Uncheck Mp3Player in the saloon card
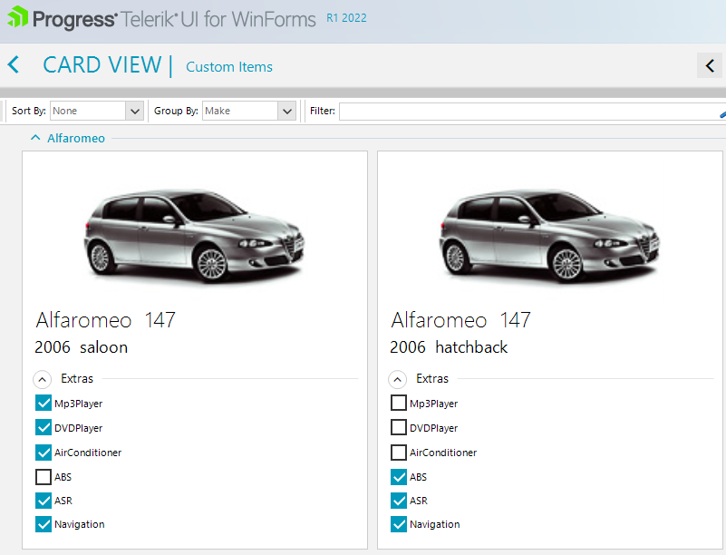 (44, 403)
